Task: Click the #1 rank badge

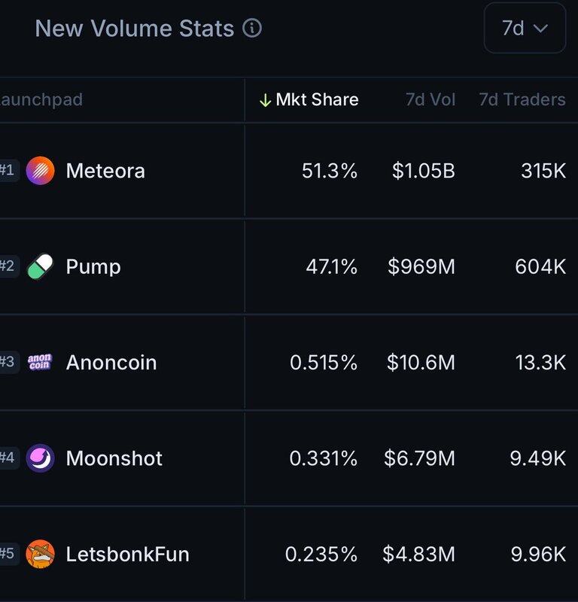Action: (x=7, y=171)
